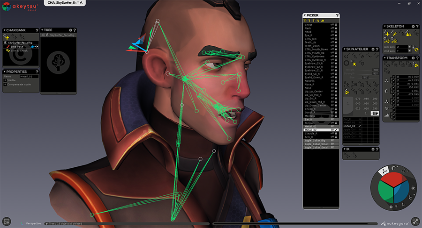This screenshot has width=422, height=228.
Task: Open SKELETON panel settings gear
Action: point(413,26)
